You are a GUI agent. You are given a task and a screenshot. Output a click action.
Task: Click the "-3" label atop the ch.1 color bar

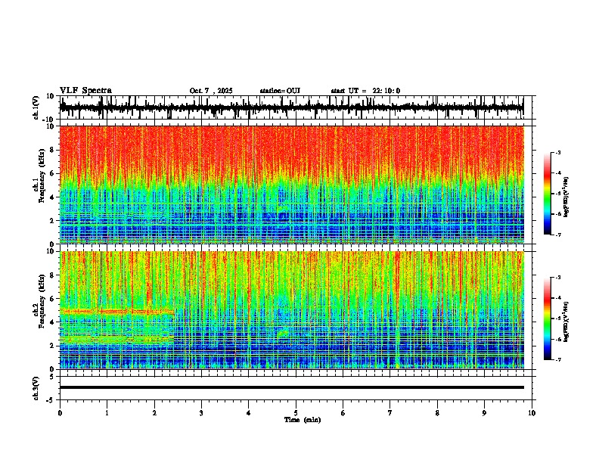coord(558,153)
